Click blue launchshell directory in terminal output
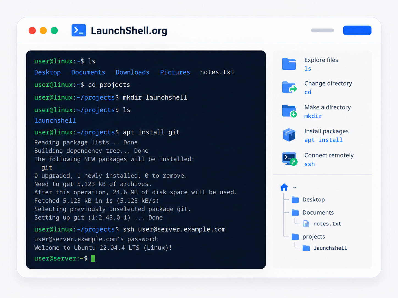The height and width of the screenshot is (298, 398). pos(55,120)
